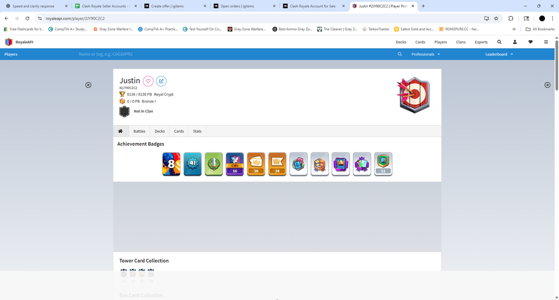
Task: Open a new browser tab
Action: [x=423, y=6]
